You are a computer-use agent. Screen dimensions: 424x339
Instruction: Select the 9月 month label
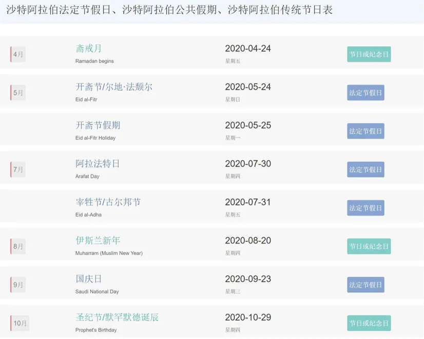(18, 285)
